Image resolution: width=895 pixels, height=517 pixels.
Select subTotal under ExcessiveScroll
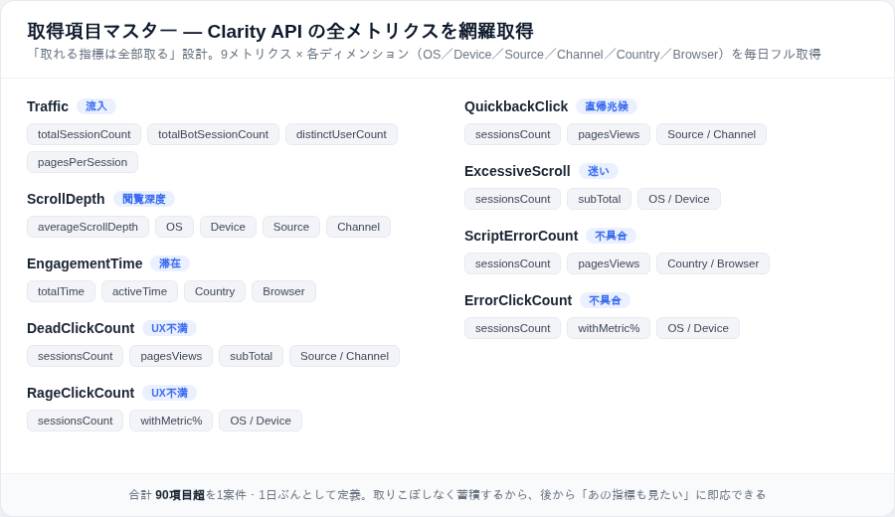600,199
